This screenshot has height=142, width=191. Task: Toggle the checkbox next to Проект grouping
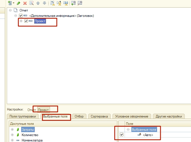click(x=26, y=21)
